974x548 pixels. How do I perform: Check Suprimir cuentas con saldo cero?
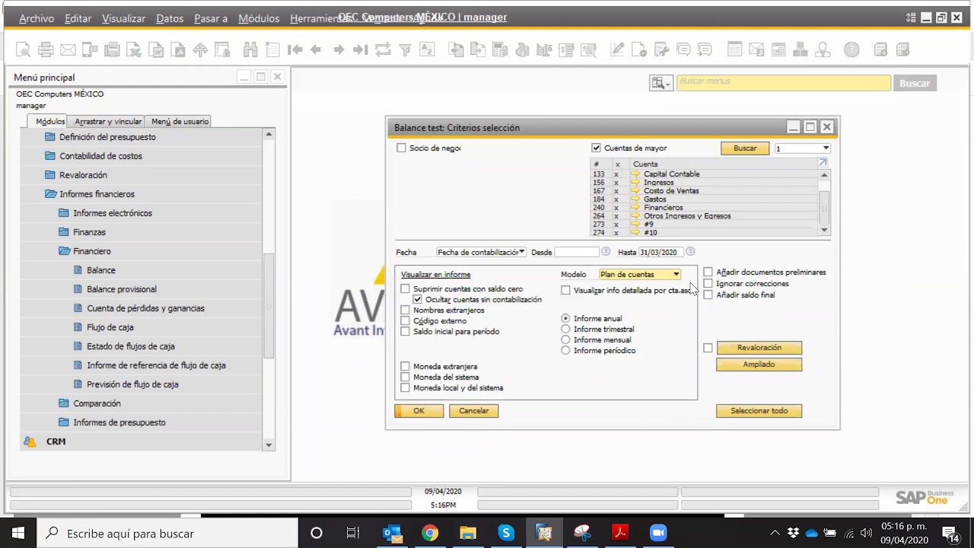[x=405, y=289]
